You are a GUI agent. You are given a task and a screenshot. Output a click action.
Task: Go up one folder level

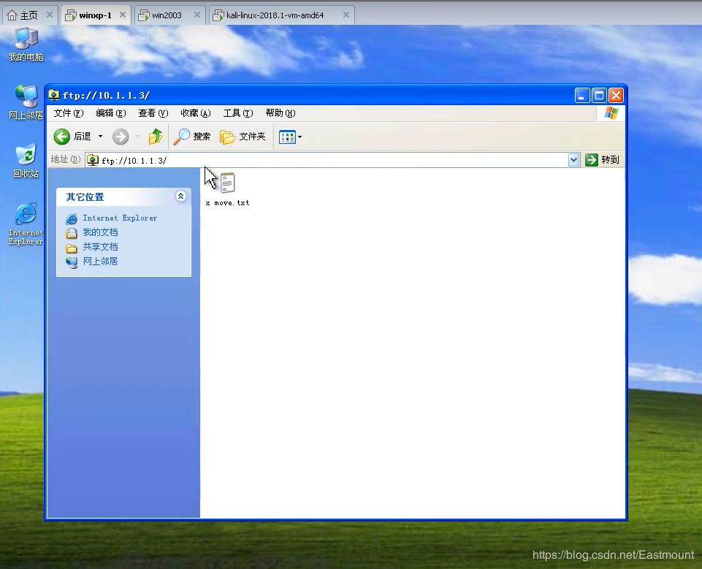(156, 137)
